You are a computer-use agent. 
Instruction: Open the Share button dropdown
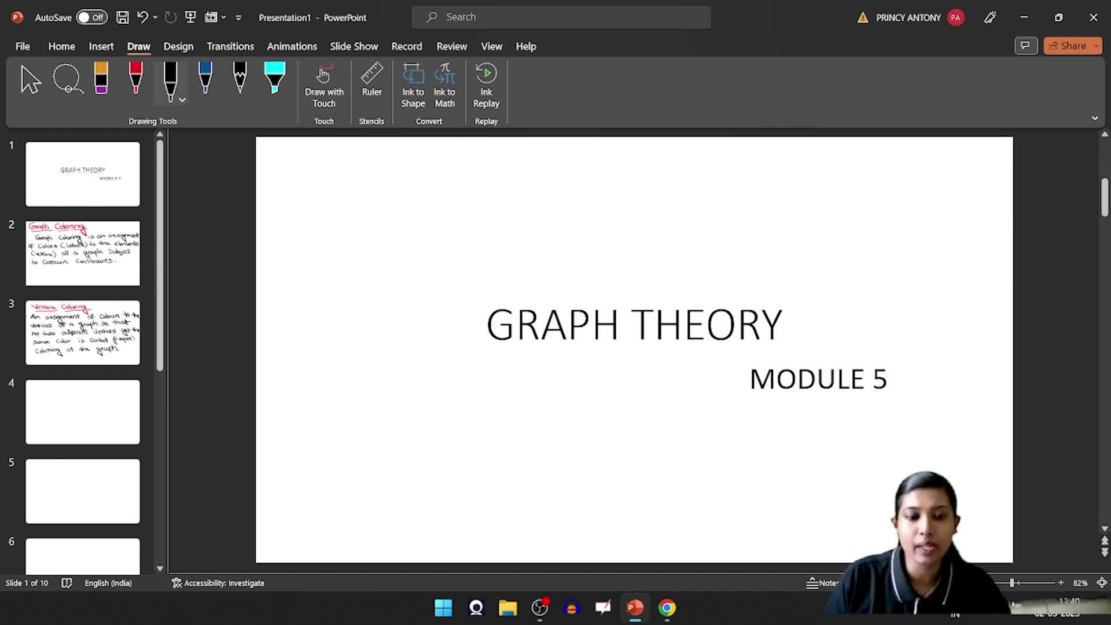coord(1096,46)
